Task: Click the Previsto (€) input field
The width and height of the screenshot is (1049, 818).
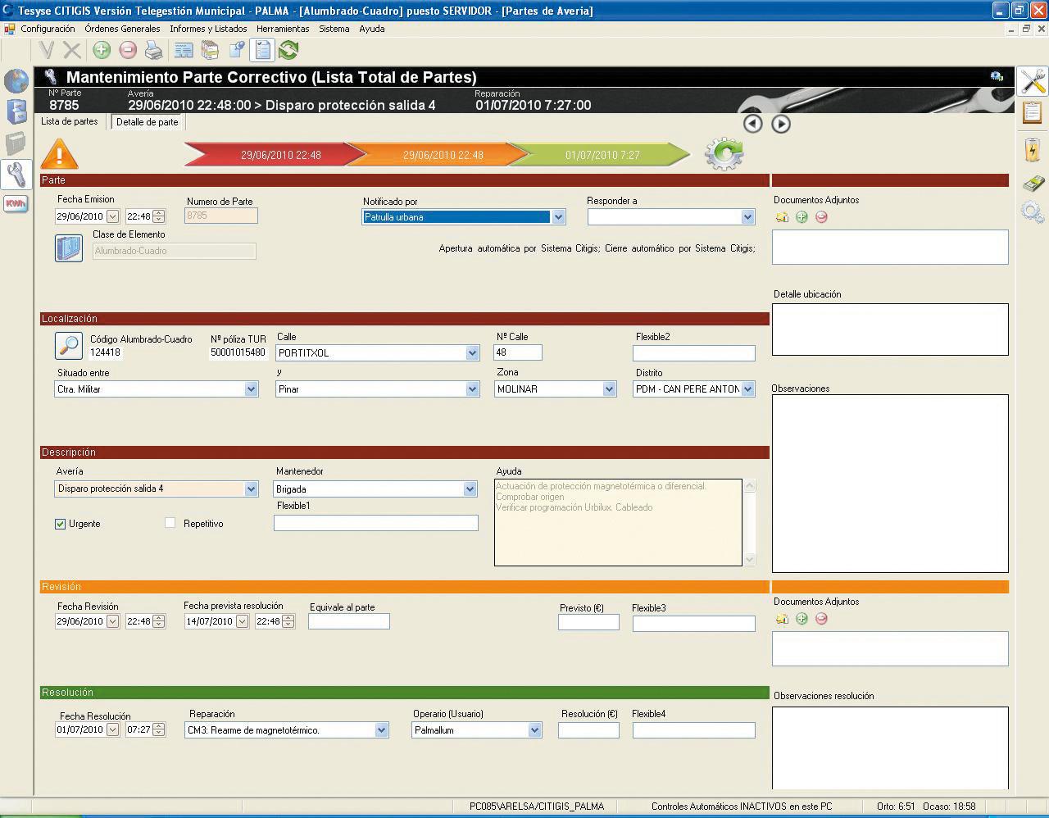Action: (x=588, y=622)
